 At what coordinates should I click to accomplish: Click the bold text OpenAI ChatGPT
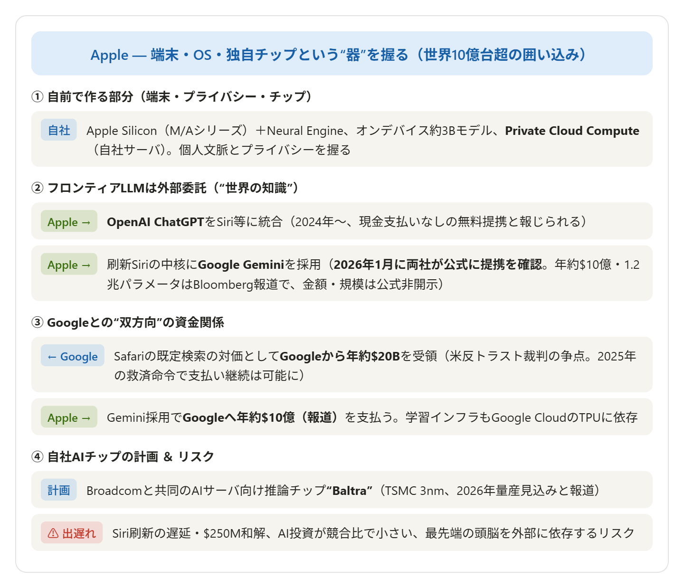(x=155, y=222)
